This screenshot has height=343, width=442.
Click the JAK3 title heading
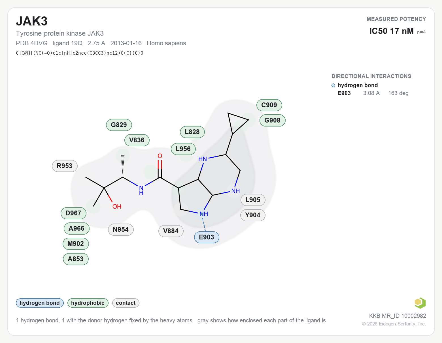coord(32,21)
